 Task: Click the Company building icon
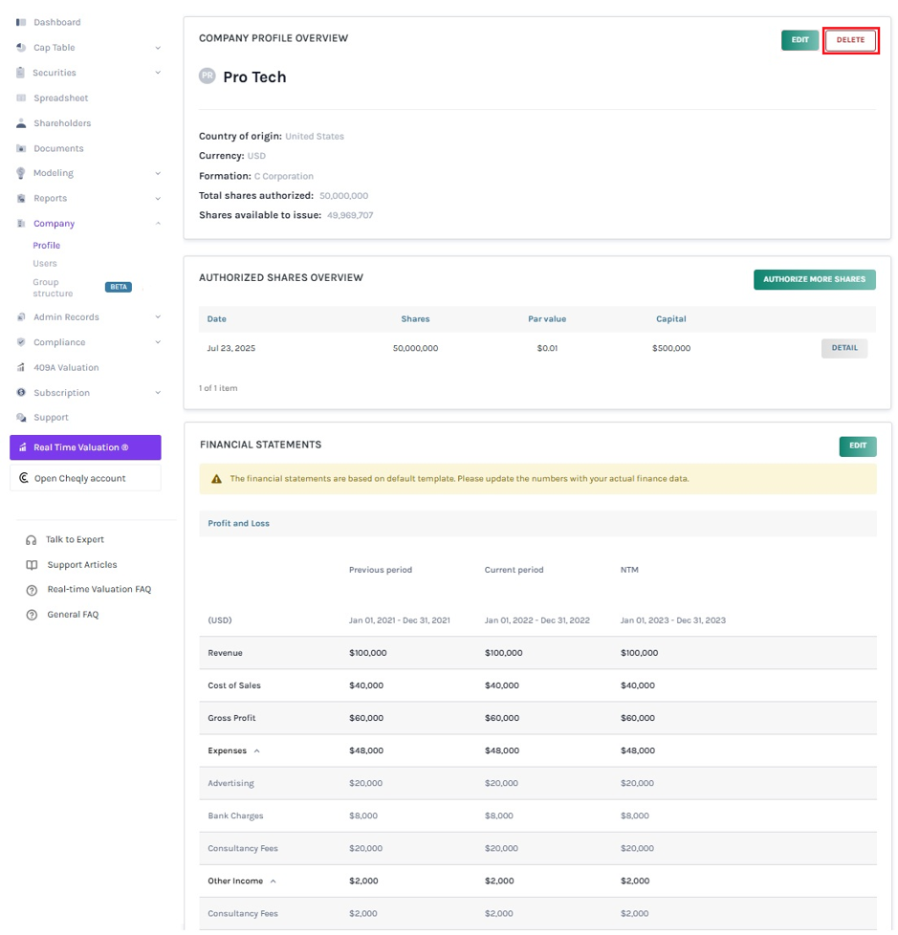click(x=21, y=223)
